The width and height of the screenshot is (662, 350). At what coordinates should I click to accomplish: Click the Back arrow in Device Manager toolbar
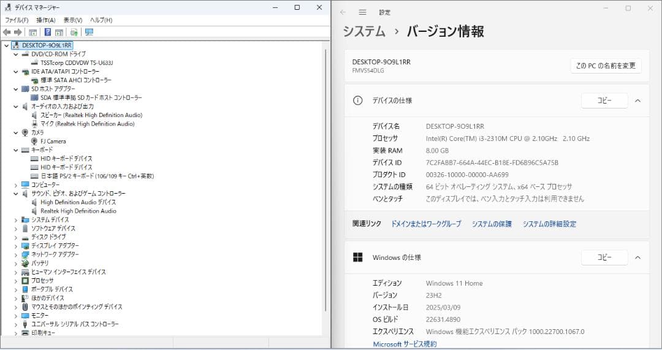7,32
